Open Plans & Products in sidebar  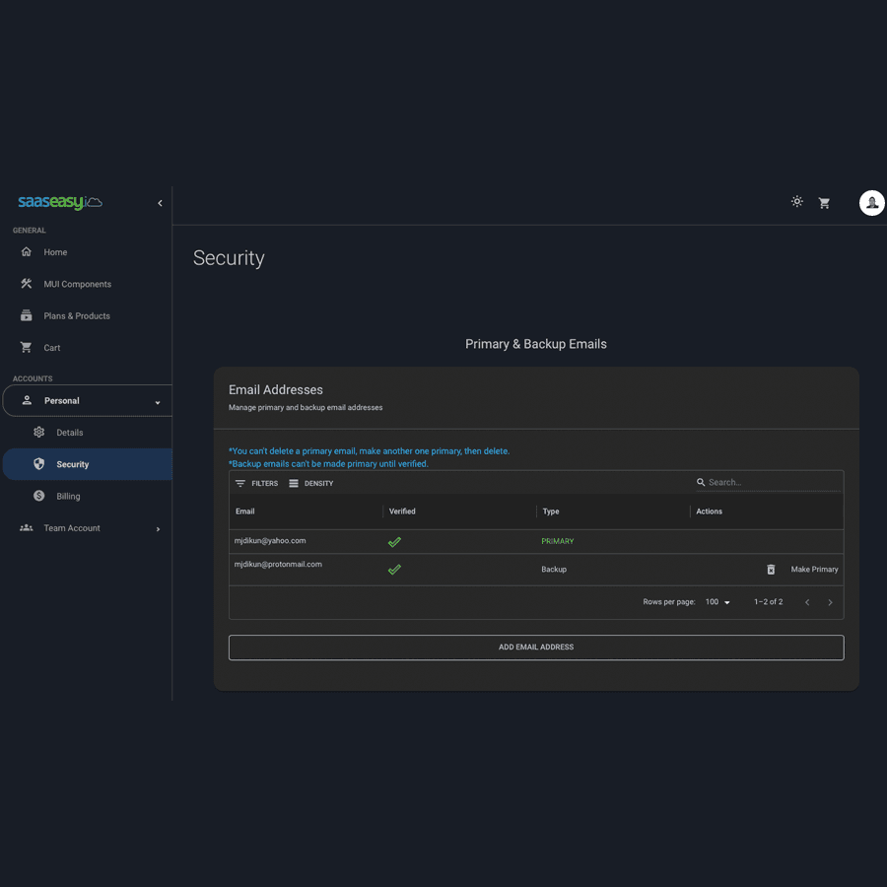pyautogui.click(x=76, y=316)
